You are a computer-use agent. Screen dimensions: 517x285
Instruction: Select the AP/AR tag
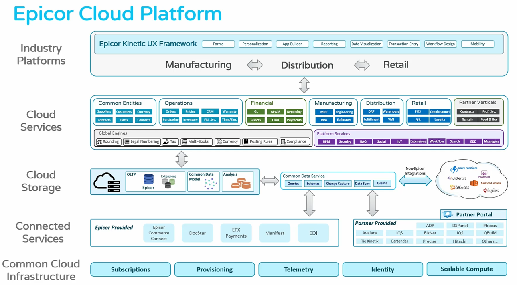pos(275,112)
